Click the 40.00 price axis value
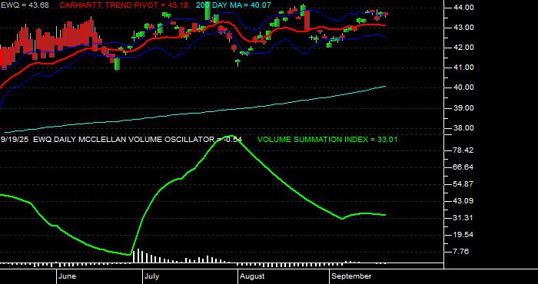538x284 pixels. 464,88
